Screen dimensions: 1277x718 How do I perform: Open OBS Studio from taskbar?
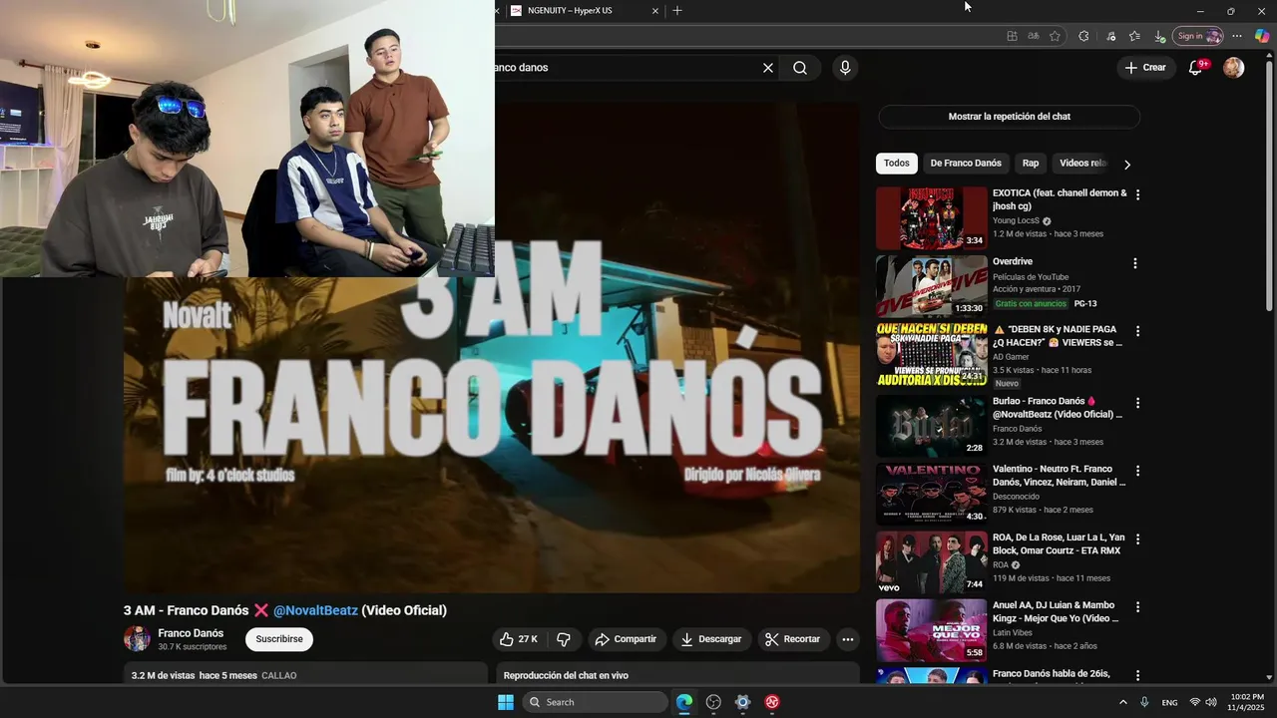(x=713, y=702)
